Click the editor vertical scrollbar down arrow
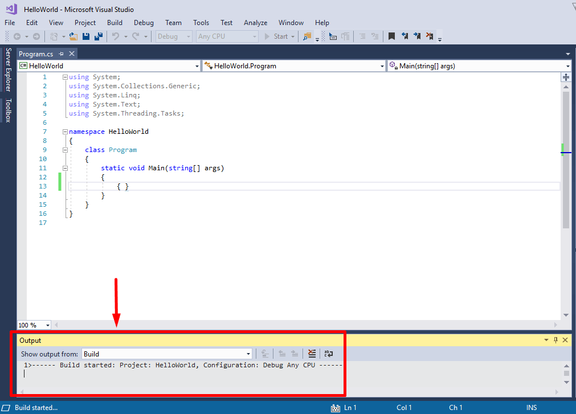576x414 pixels. [x=566, y=314]
